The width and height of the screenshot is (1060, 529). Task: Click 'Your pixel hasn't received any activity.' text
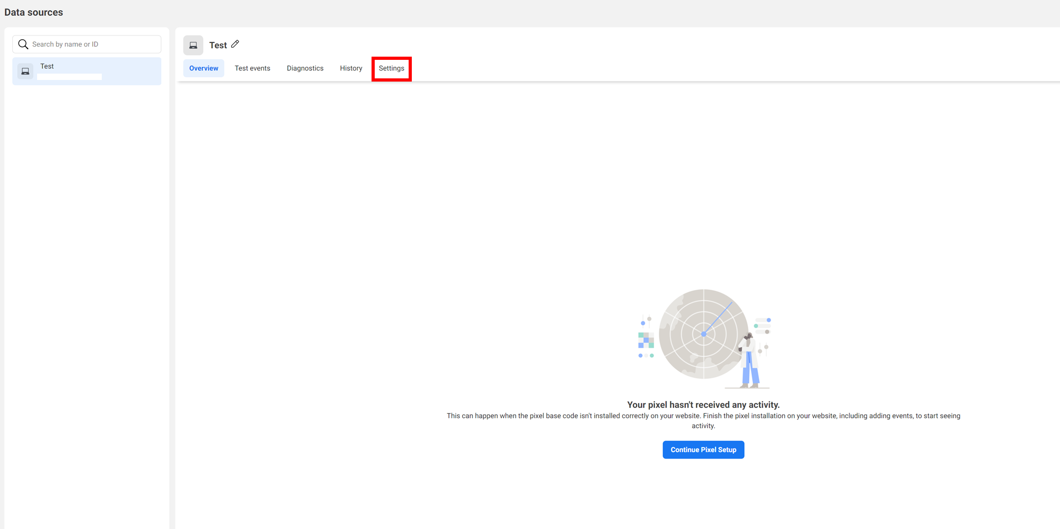[x=703, y=405]
